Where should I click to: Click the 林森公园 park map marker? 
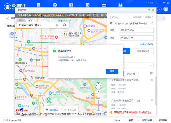29,42
